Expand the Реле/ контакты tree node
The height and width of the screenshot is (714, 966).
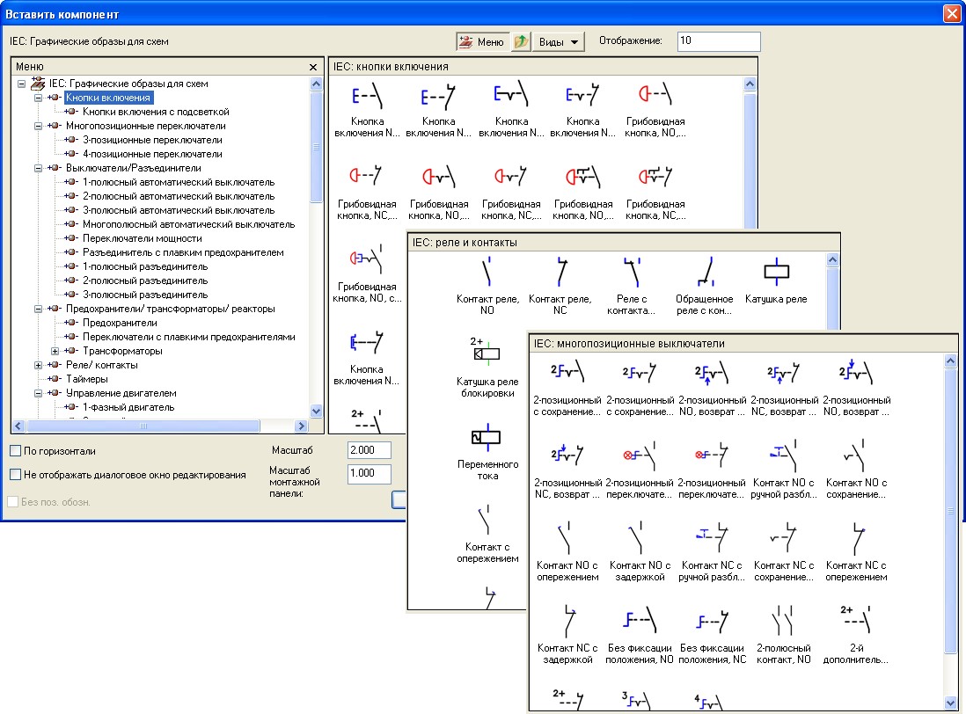[x=39, y=365]
